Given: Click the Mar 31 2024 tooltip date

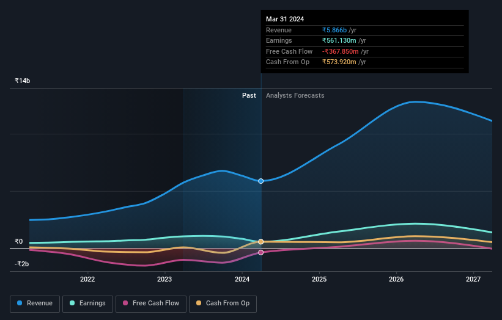Looking at the screenshot, I should [x=285, y=19].
